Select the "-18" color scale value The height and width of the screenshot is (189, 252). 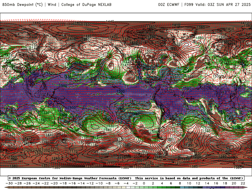(x=63, y=183)
